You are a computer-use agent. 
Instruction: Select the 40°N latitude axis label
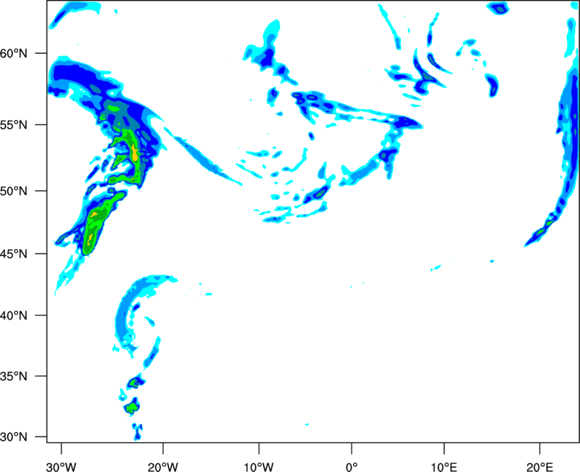click(x=14, y=316)
